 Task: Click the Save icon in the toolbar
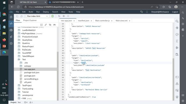tap(17, 16)
